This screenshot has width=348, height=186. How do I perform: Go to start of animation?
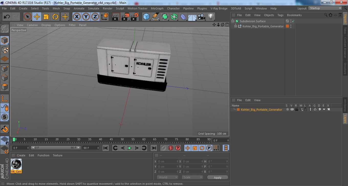(106, 148)
